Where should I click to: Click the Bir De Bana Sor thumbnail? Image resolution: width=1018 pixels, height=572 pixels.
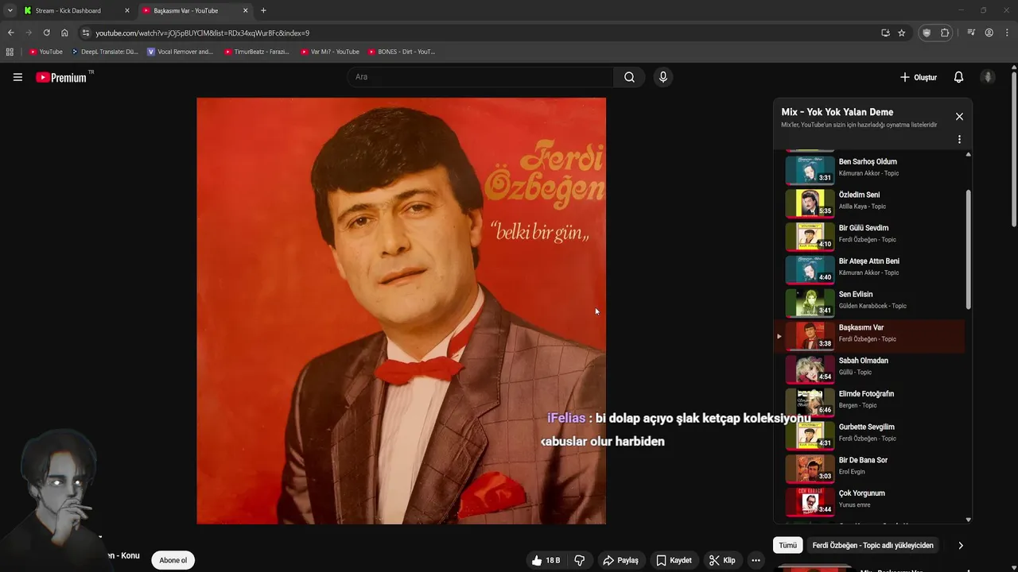tap(810, 468)
